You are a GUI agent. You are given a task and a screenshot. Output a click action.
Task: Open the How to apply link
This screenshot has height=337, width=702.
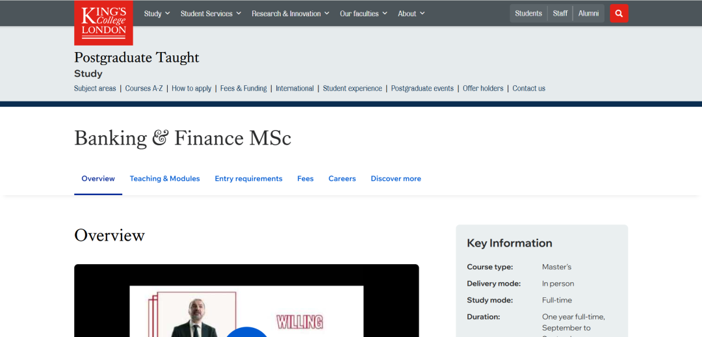191,88
